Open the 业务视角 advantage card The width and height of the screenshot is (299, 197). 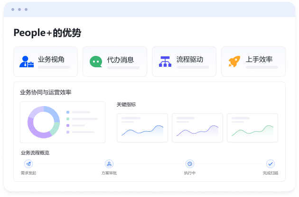[46, 62]
